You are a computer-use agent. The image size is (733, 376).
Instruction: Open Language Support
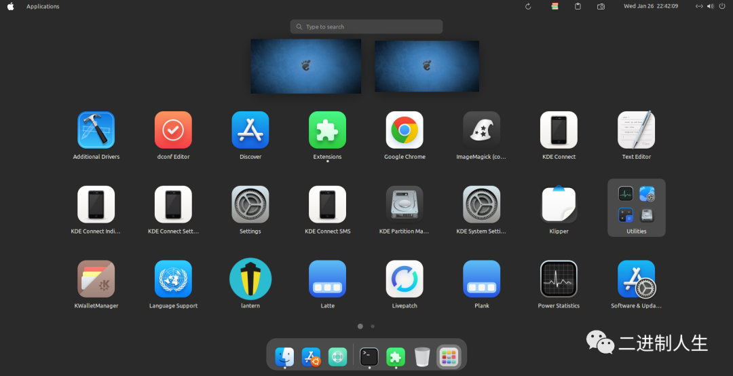[173, 279]
